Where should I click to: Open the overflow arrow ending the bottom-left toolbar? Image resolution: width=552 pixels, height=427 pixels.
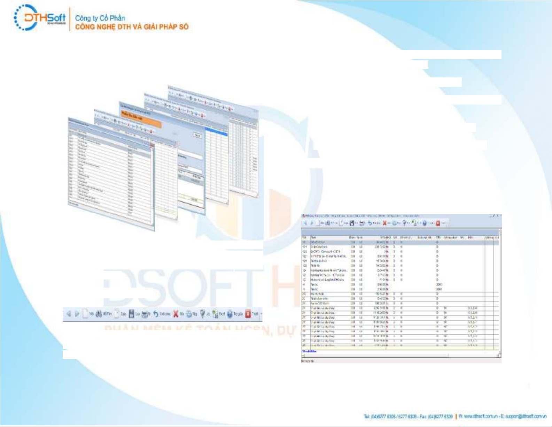point(261,314)
